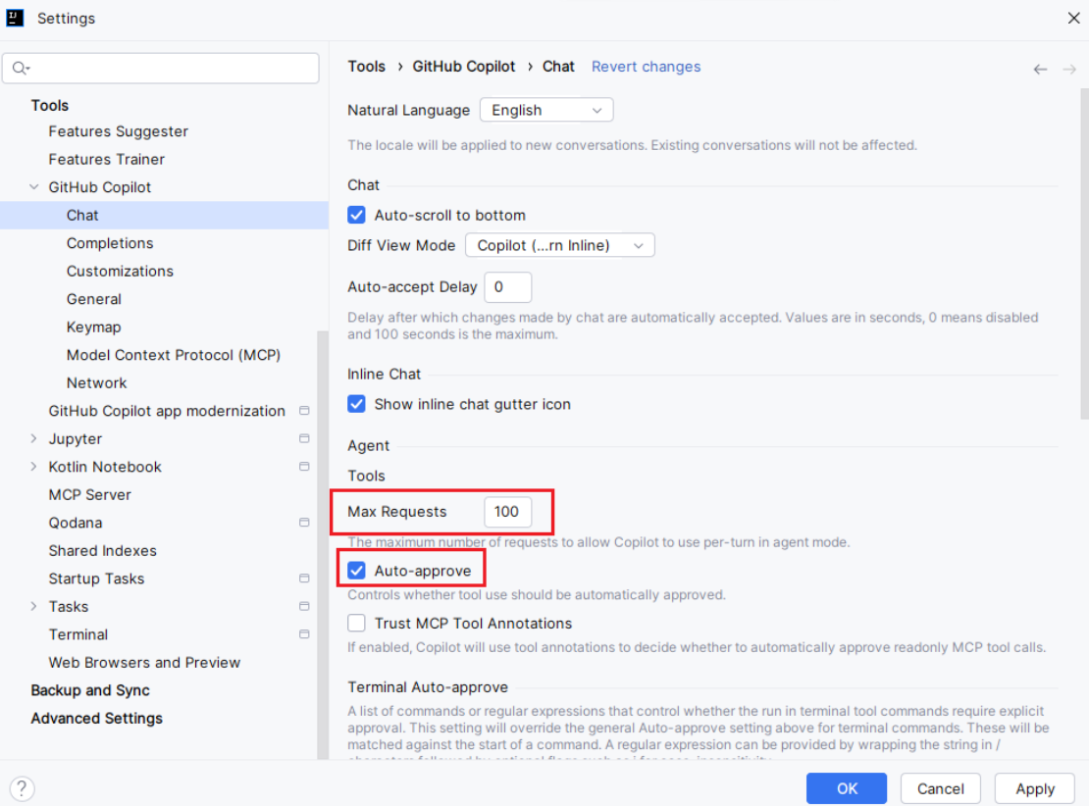Select Network settings page

click(x=96, y=382)
